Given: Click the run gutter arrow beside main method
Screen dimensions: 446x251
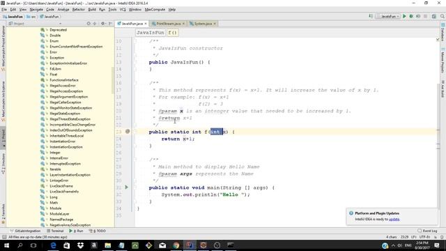Looking at the screenshot, I should (x=127, y=188).
